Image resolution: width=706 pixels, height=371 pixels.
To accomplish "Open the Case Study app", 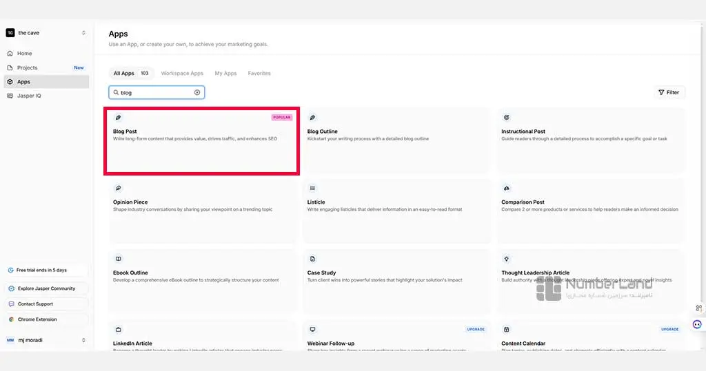I will pyautogui.click(x=396, y=282).
